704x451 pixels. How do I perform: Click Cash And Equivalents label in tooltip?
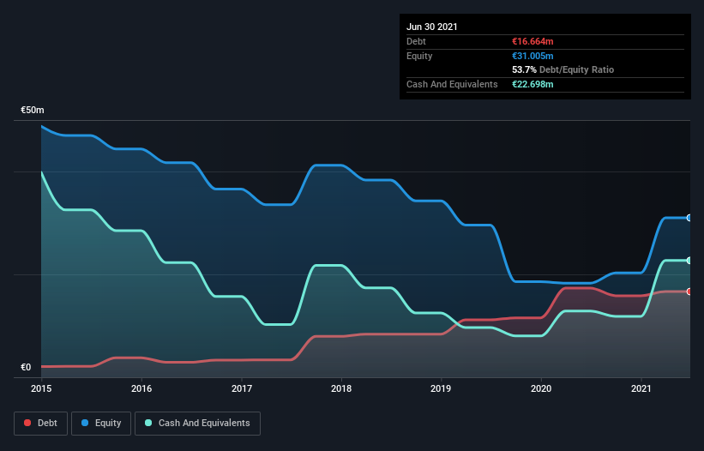coord(452,84)
